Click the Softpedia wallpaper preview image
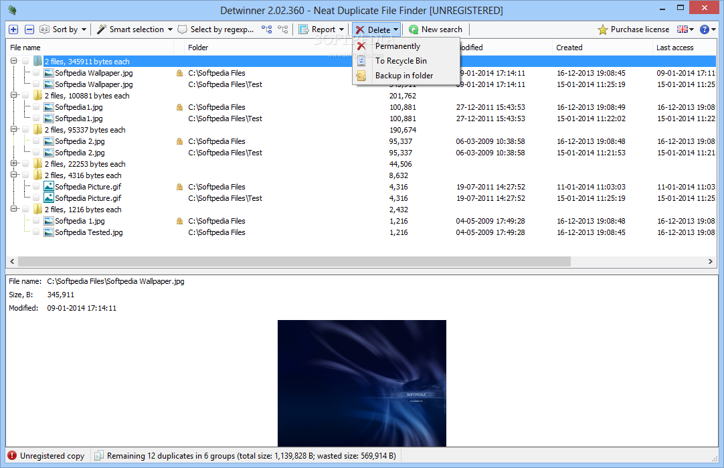This screenshot has height=468, width=724. coord(361,383)
